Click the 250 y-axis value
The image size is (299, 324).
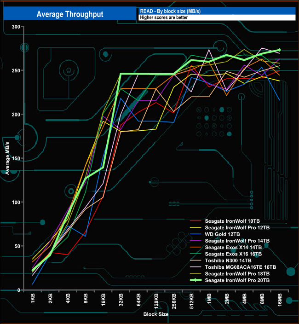coord(16,70)
